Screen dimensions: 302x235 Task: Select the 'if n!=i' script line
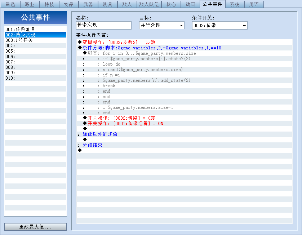(185, 75)
